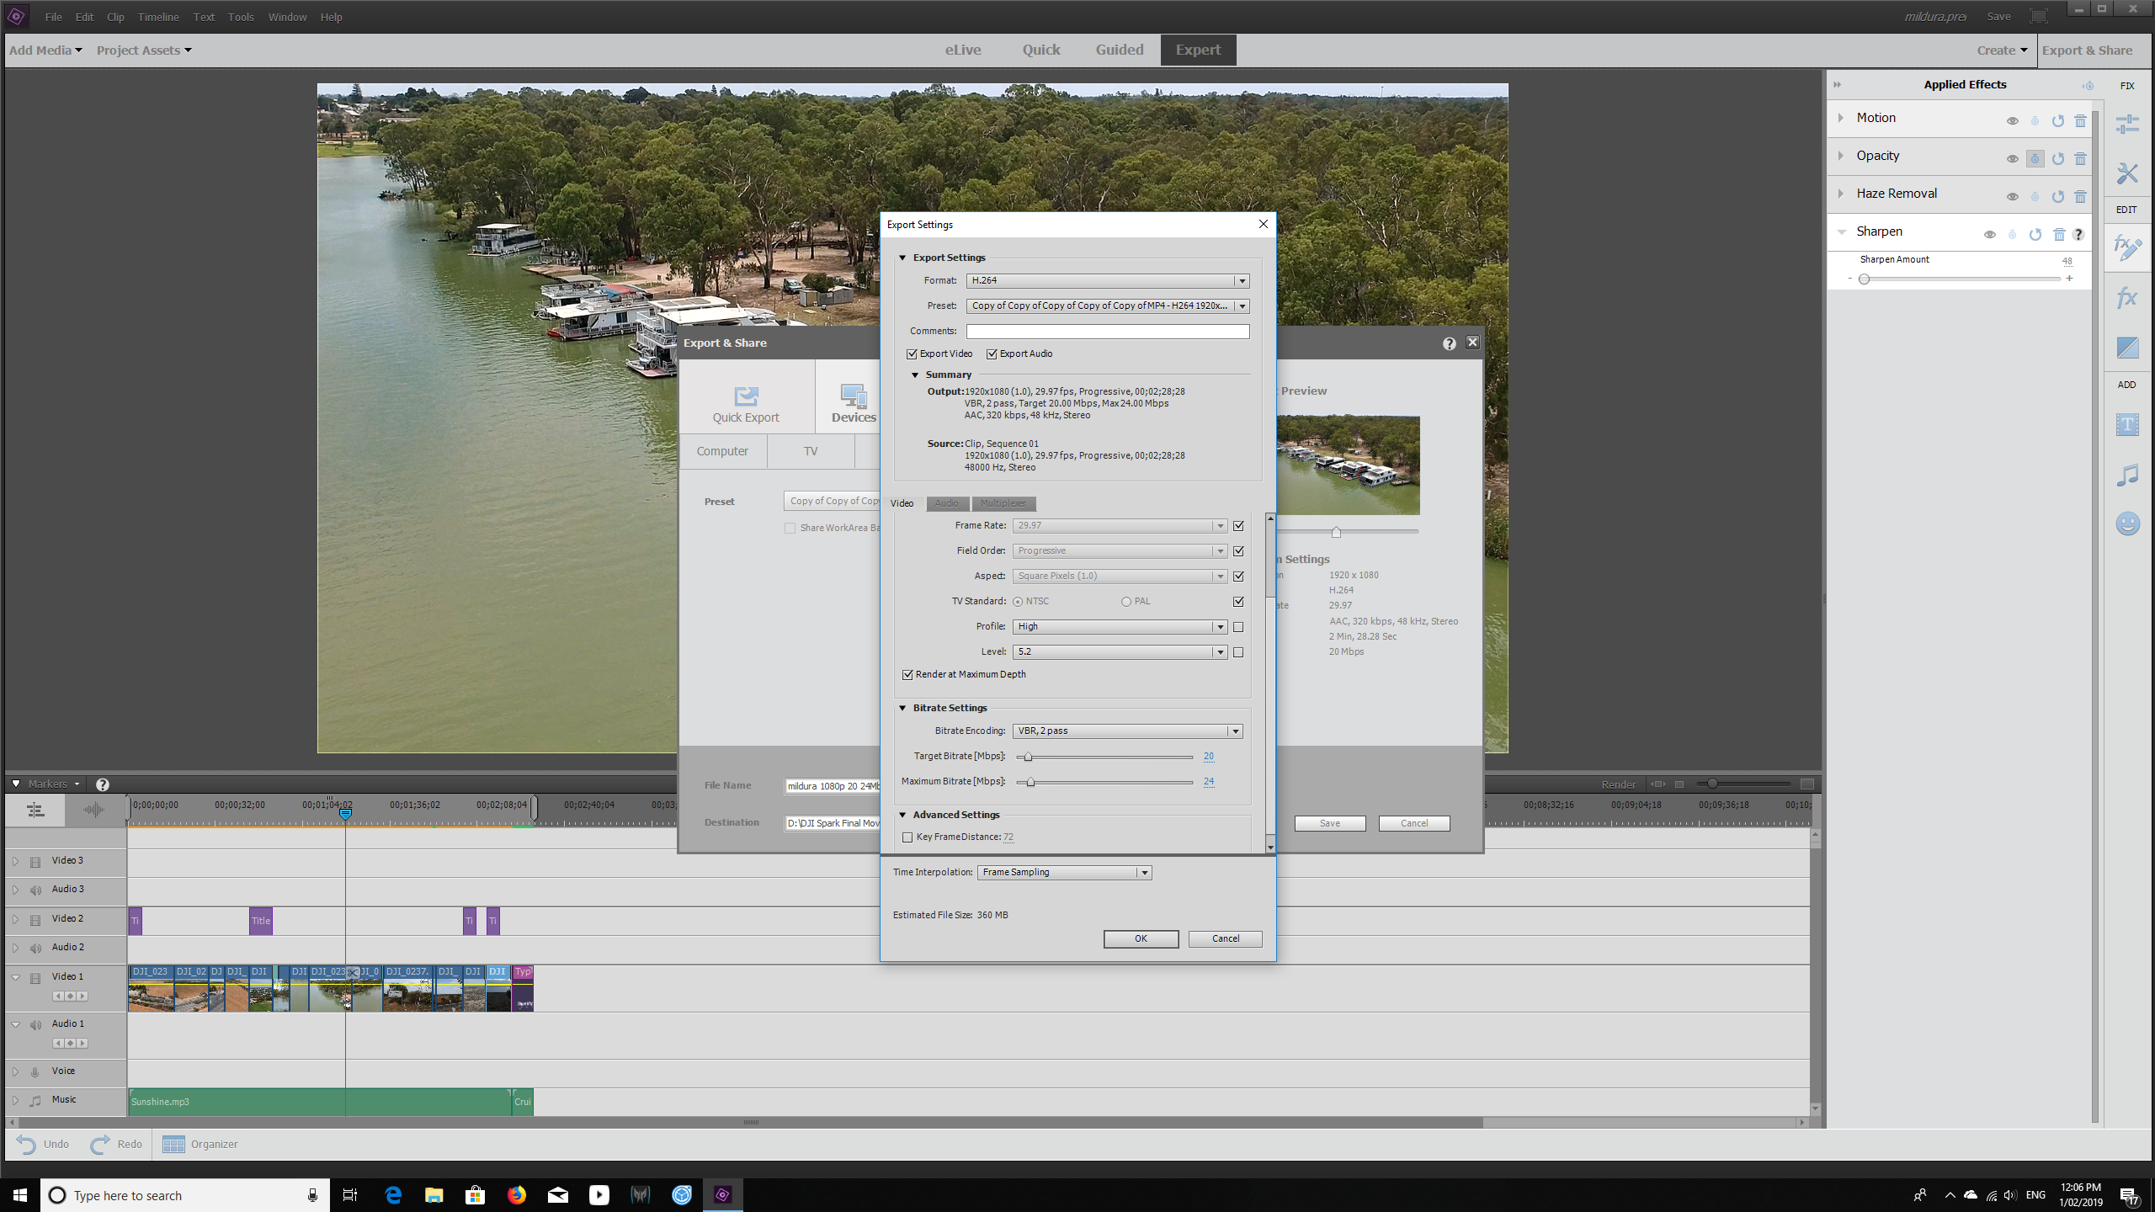The image size is (2155, 1212).
Task: Open the Organizer
Action: click(200, 1145)
